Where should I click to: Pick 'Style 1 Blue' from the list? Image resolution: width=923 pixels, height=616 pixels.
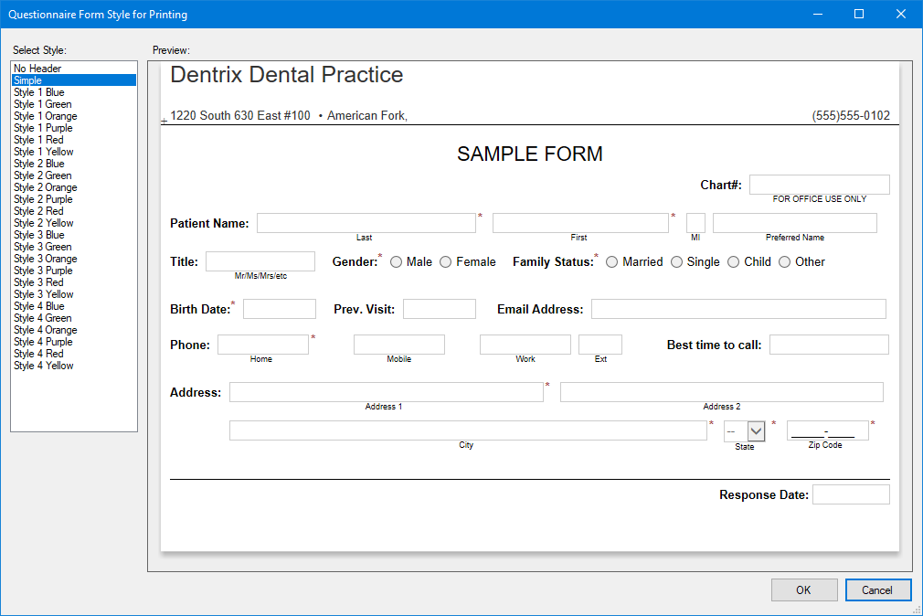pyautogui.click(x=39, y=92)
